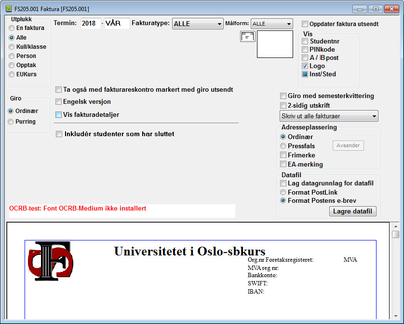
Task: Select the 'En faktura' radio option
Action: coord(12,28)
